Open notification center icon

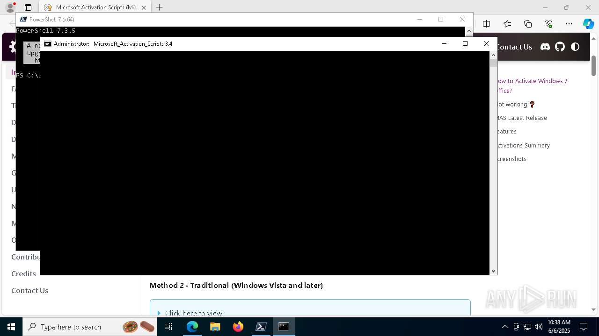pyautogui.click(x=584, y=327)
